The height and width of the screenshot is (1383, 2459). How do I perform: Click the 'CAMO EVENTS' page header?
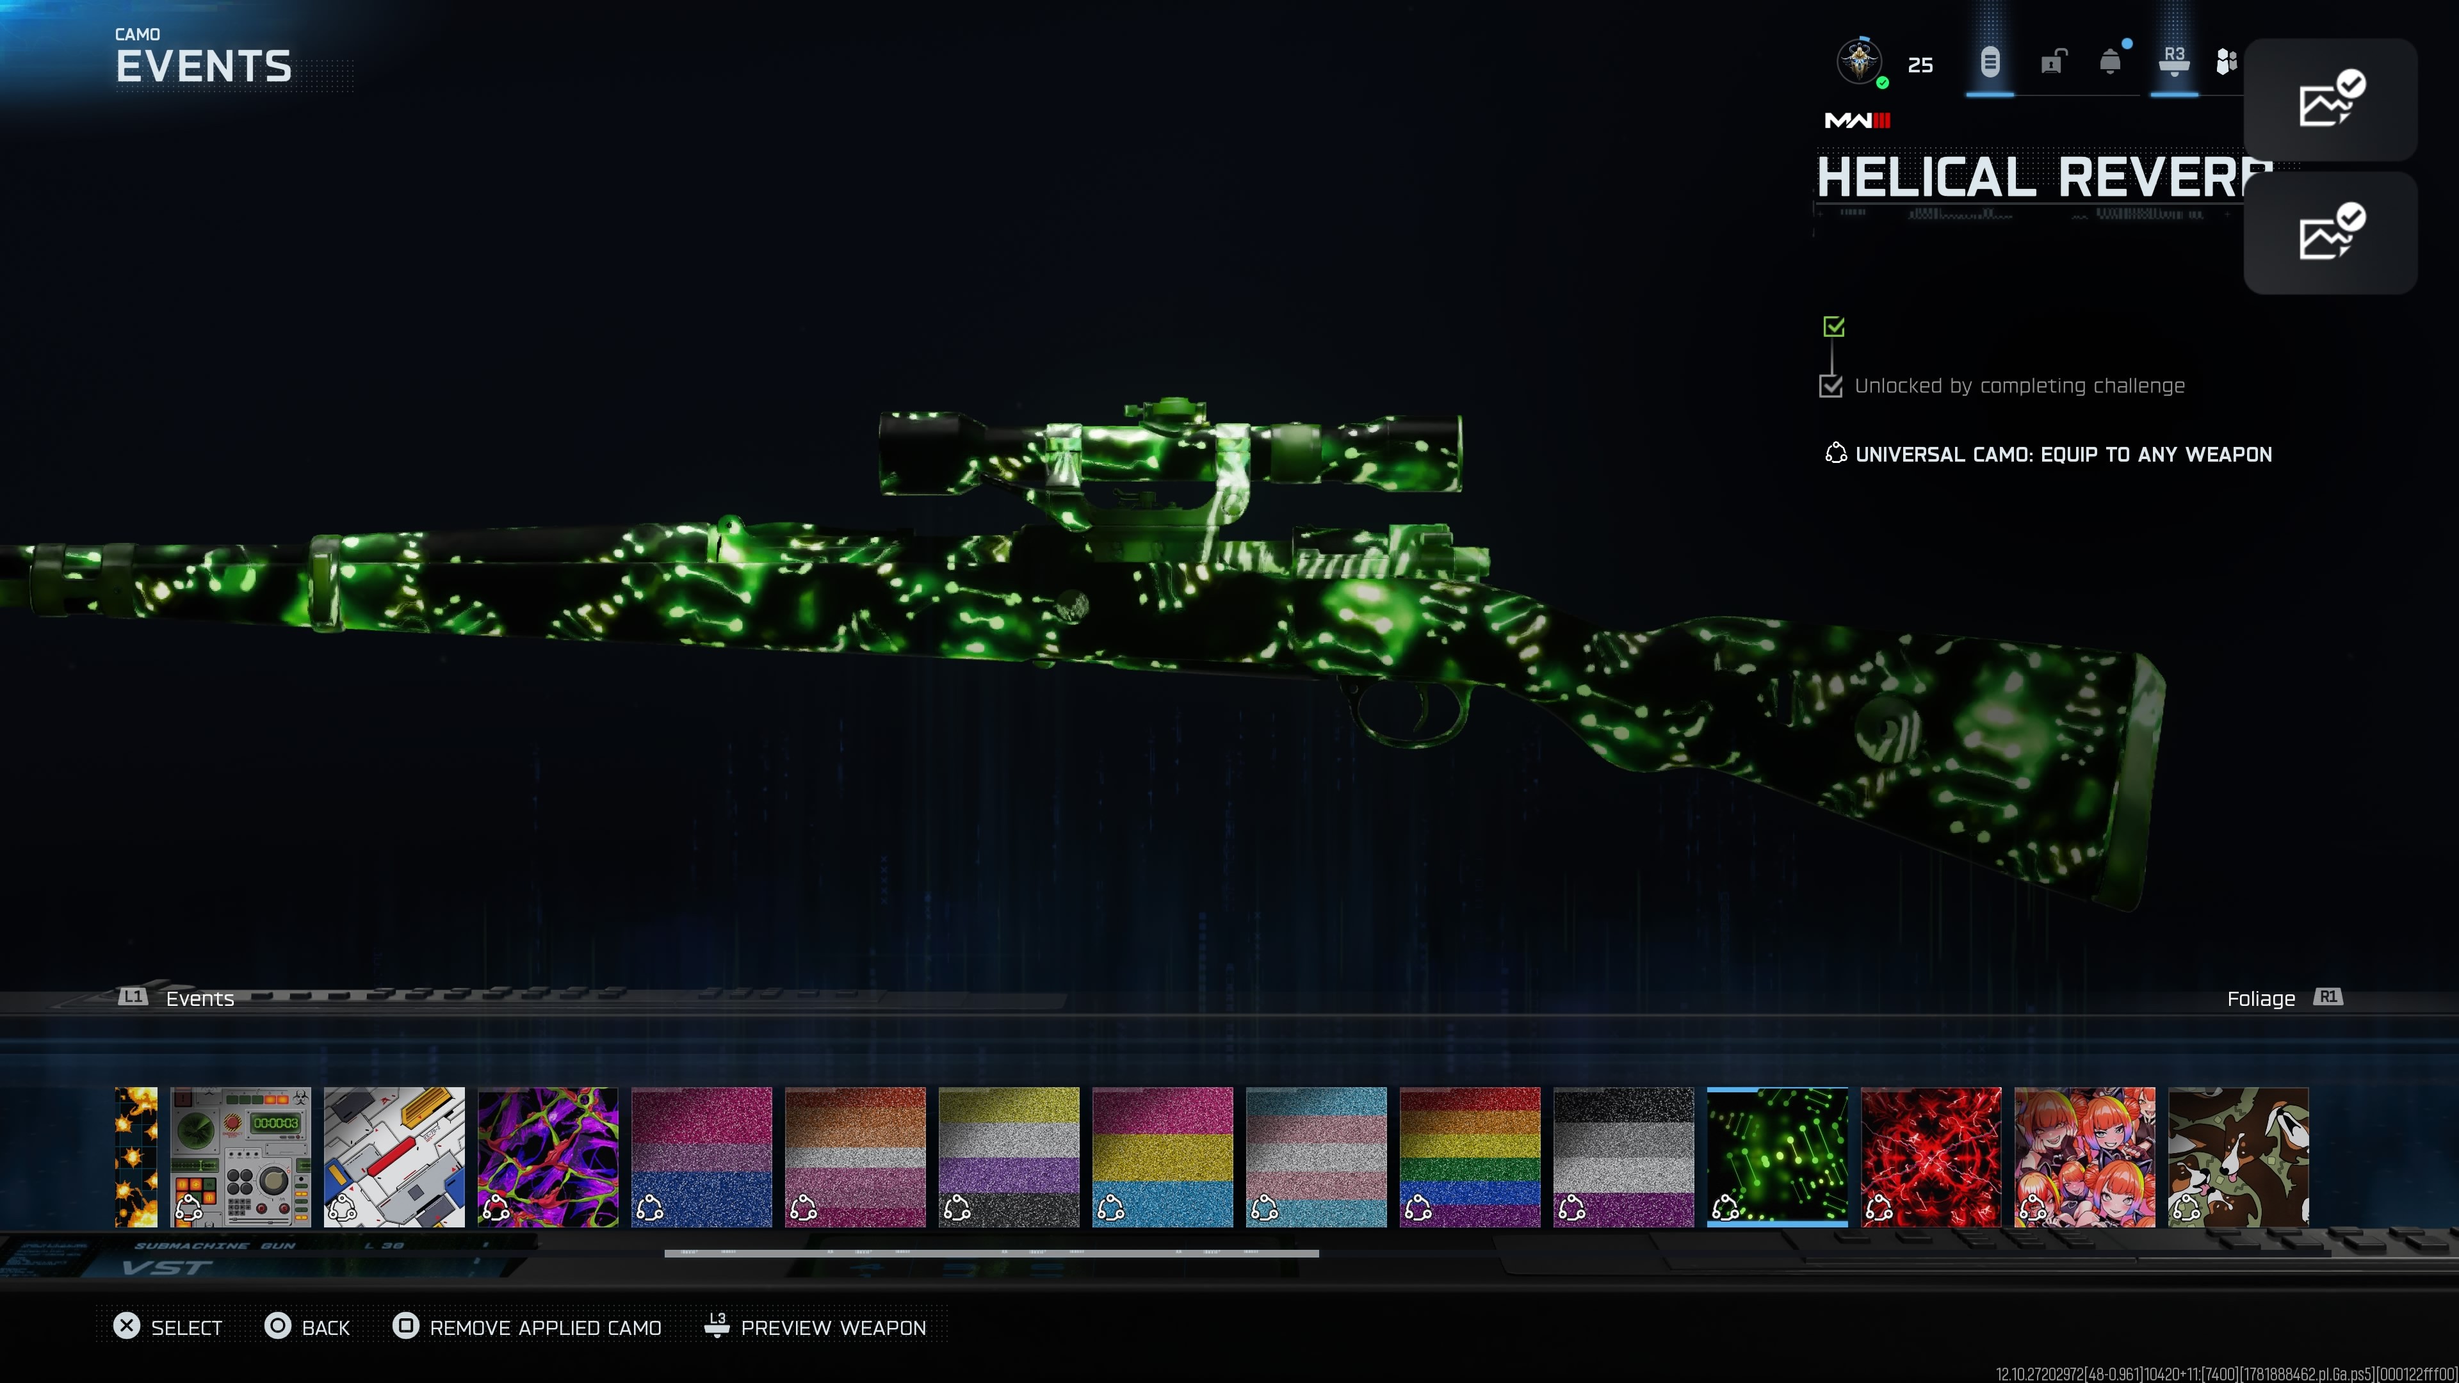(x=204, y=55)
